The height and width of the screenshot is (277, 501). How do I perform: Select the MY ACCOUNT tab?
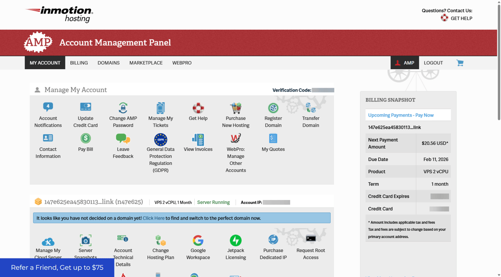(x=45, y=63)
